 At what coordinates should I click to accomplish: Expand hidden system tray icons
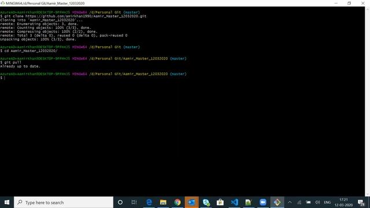tap(290, 202)
